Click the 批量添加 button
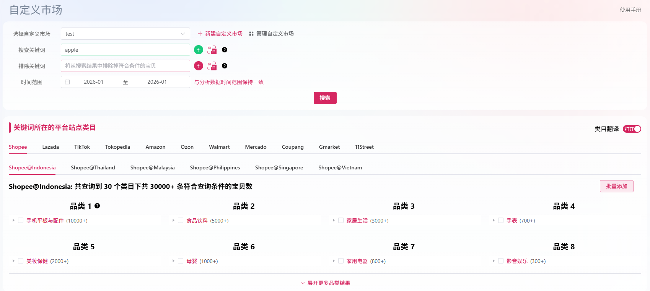The height and width of the screenshot is (291, 650). pos(617,186)
